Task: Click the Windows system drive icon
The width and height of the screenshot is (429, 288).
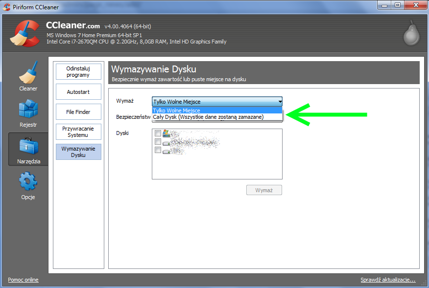Action: coord(166,133)
